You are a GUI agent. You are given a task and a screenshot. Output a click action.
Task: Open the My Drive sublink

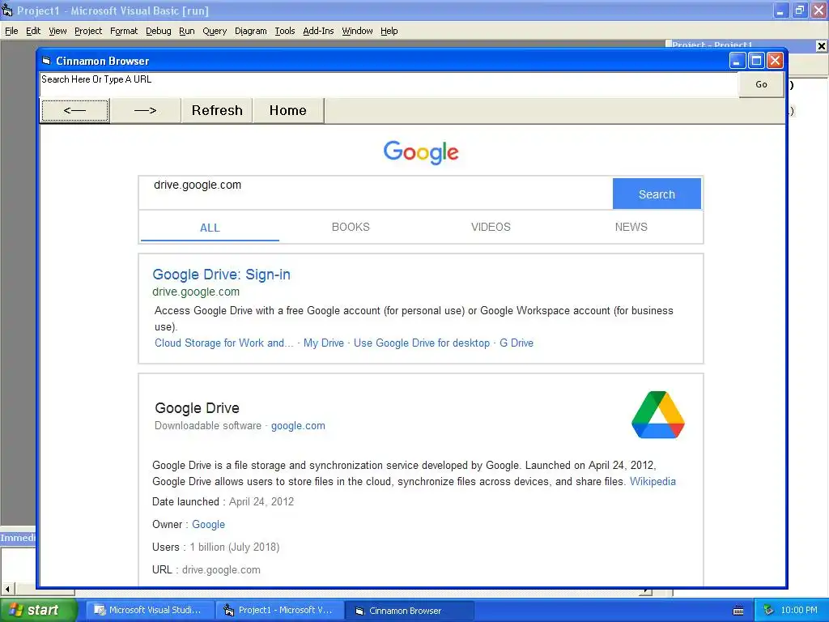(324, 343)
